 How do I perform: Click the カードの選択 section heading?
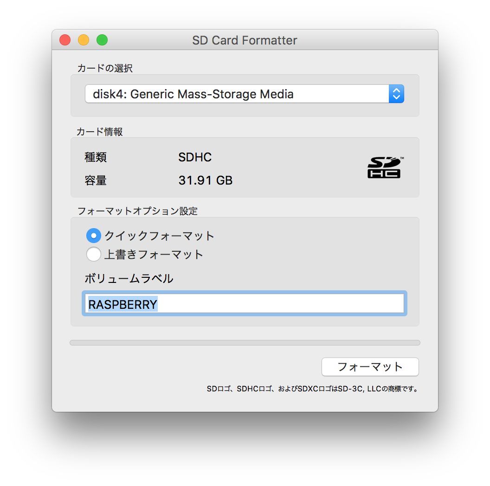coord(105,68)
